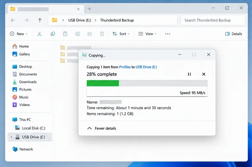Click the Share icon in toolbar

coord(90,34)
